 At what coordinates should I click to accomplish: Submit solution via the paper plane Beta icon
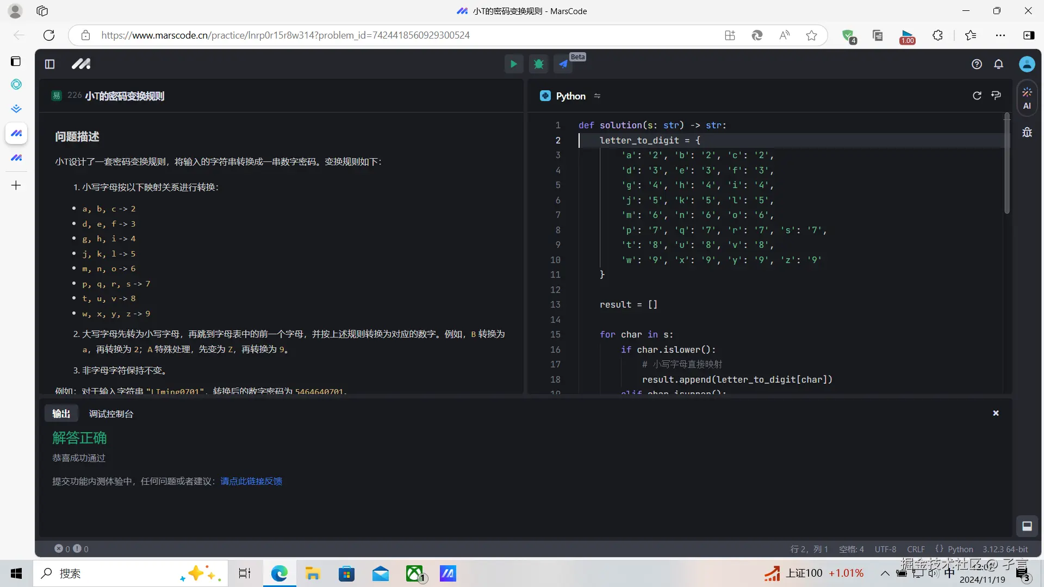(563, 64)
